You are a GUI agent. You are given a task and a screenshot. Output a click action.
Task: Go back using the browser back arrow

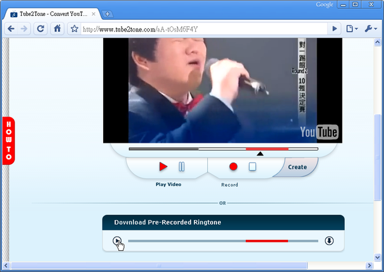11,29
